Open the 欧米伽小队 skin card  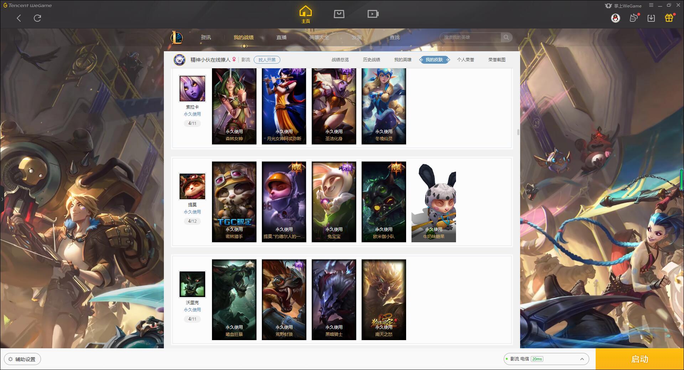click(384, 202)
